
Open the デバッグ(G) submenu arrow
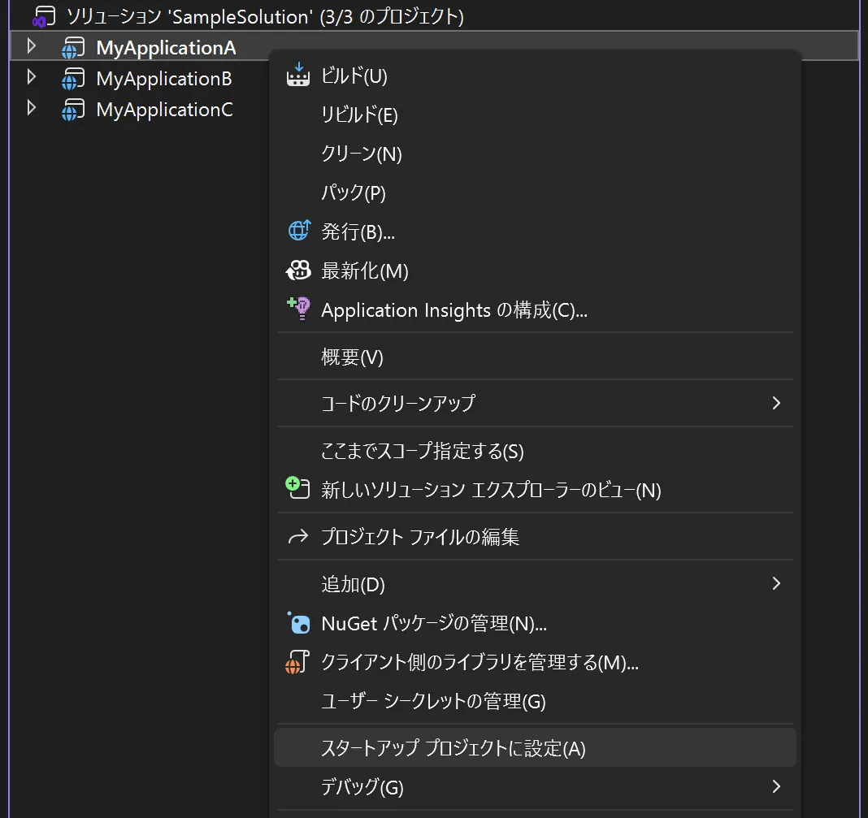(776, 786)
